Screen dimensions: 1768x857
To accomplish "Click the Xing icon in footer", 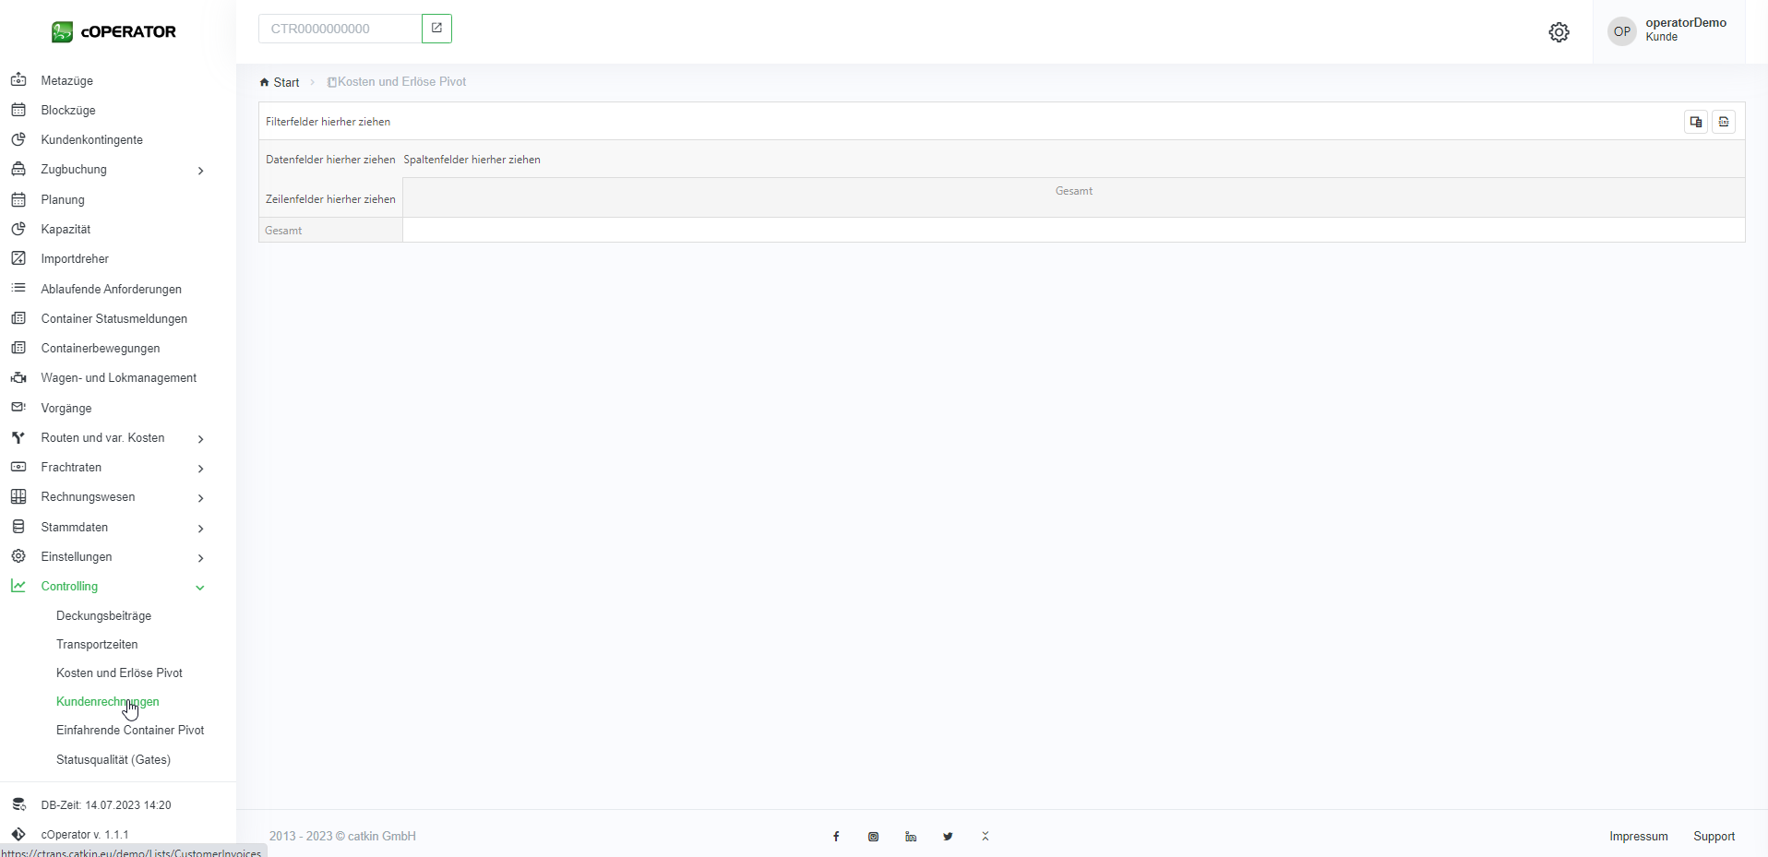I will (986, 837).
